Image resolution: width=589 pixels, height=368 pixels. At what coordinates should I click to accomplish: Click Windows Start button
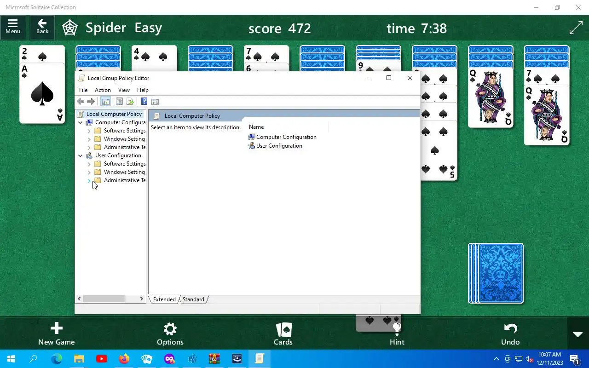(11, 359)
